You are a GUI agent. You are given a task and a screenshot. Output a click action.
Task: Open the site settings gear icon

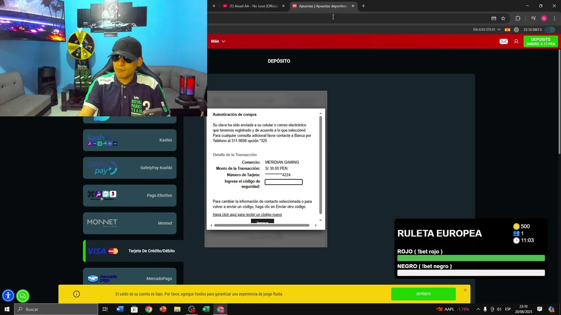tap(516, 30)
